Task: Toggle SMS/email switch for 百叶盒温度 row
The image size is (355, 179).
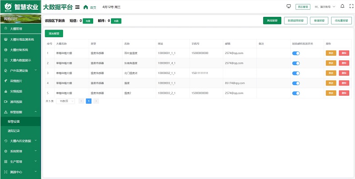Action: (x=296, y=53)
